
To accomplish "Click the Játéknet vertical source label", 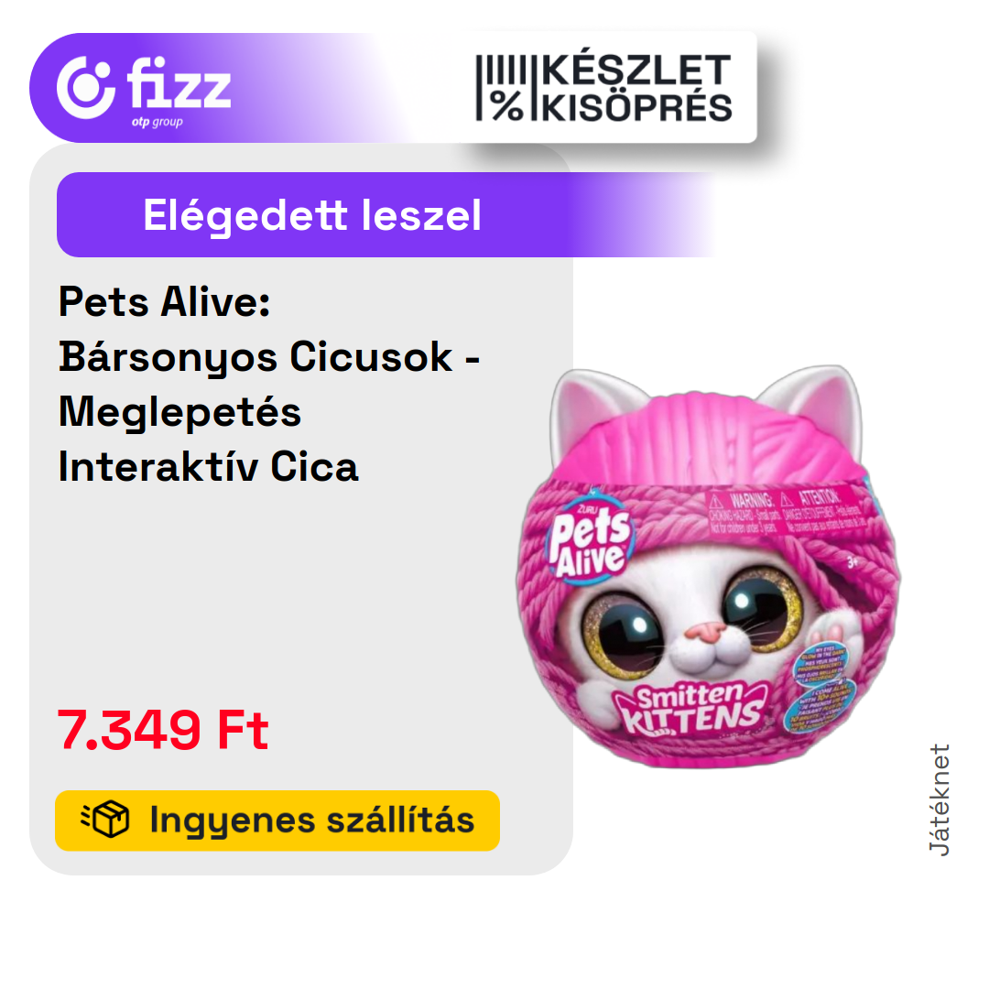I will click(940, 799).
